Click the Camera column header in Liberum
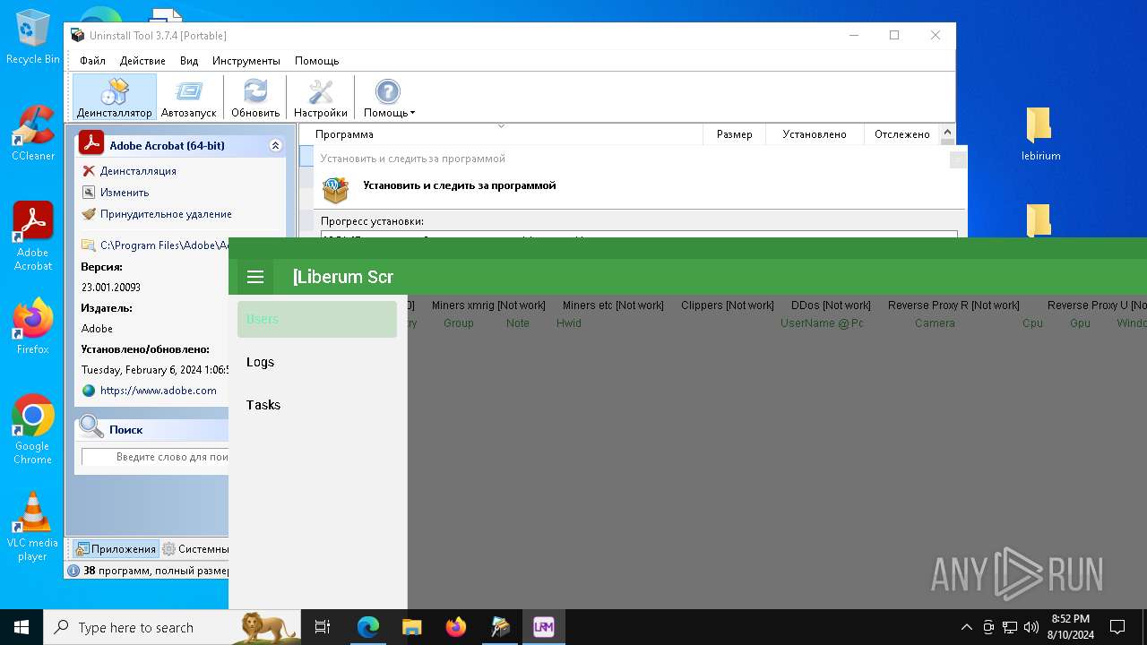Viewport: 1147px width, 645px height. coord(935,323)
